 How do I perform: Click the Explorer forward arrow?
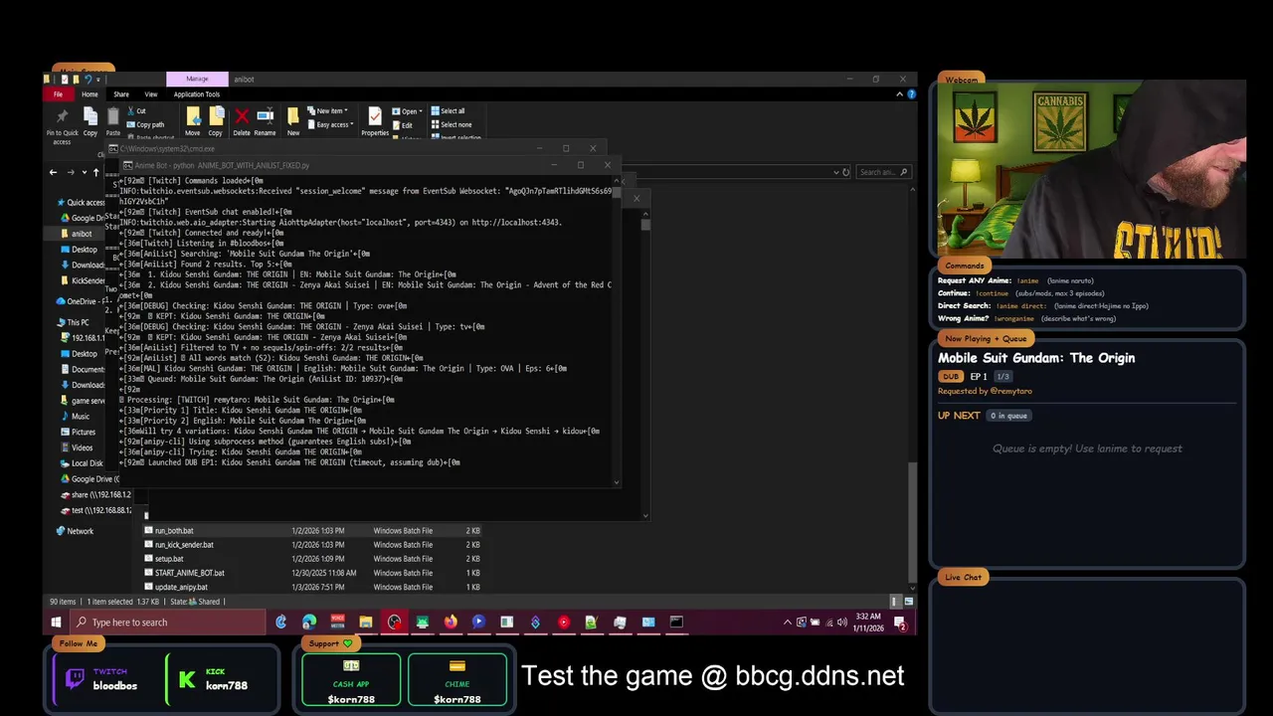[x=71, y=172]
